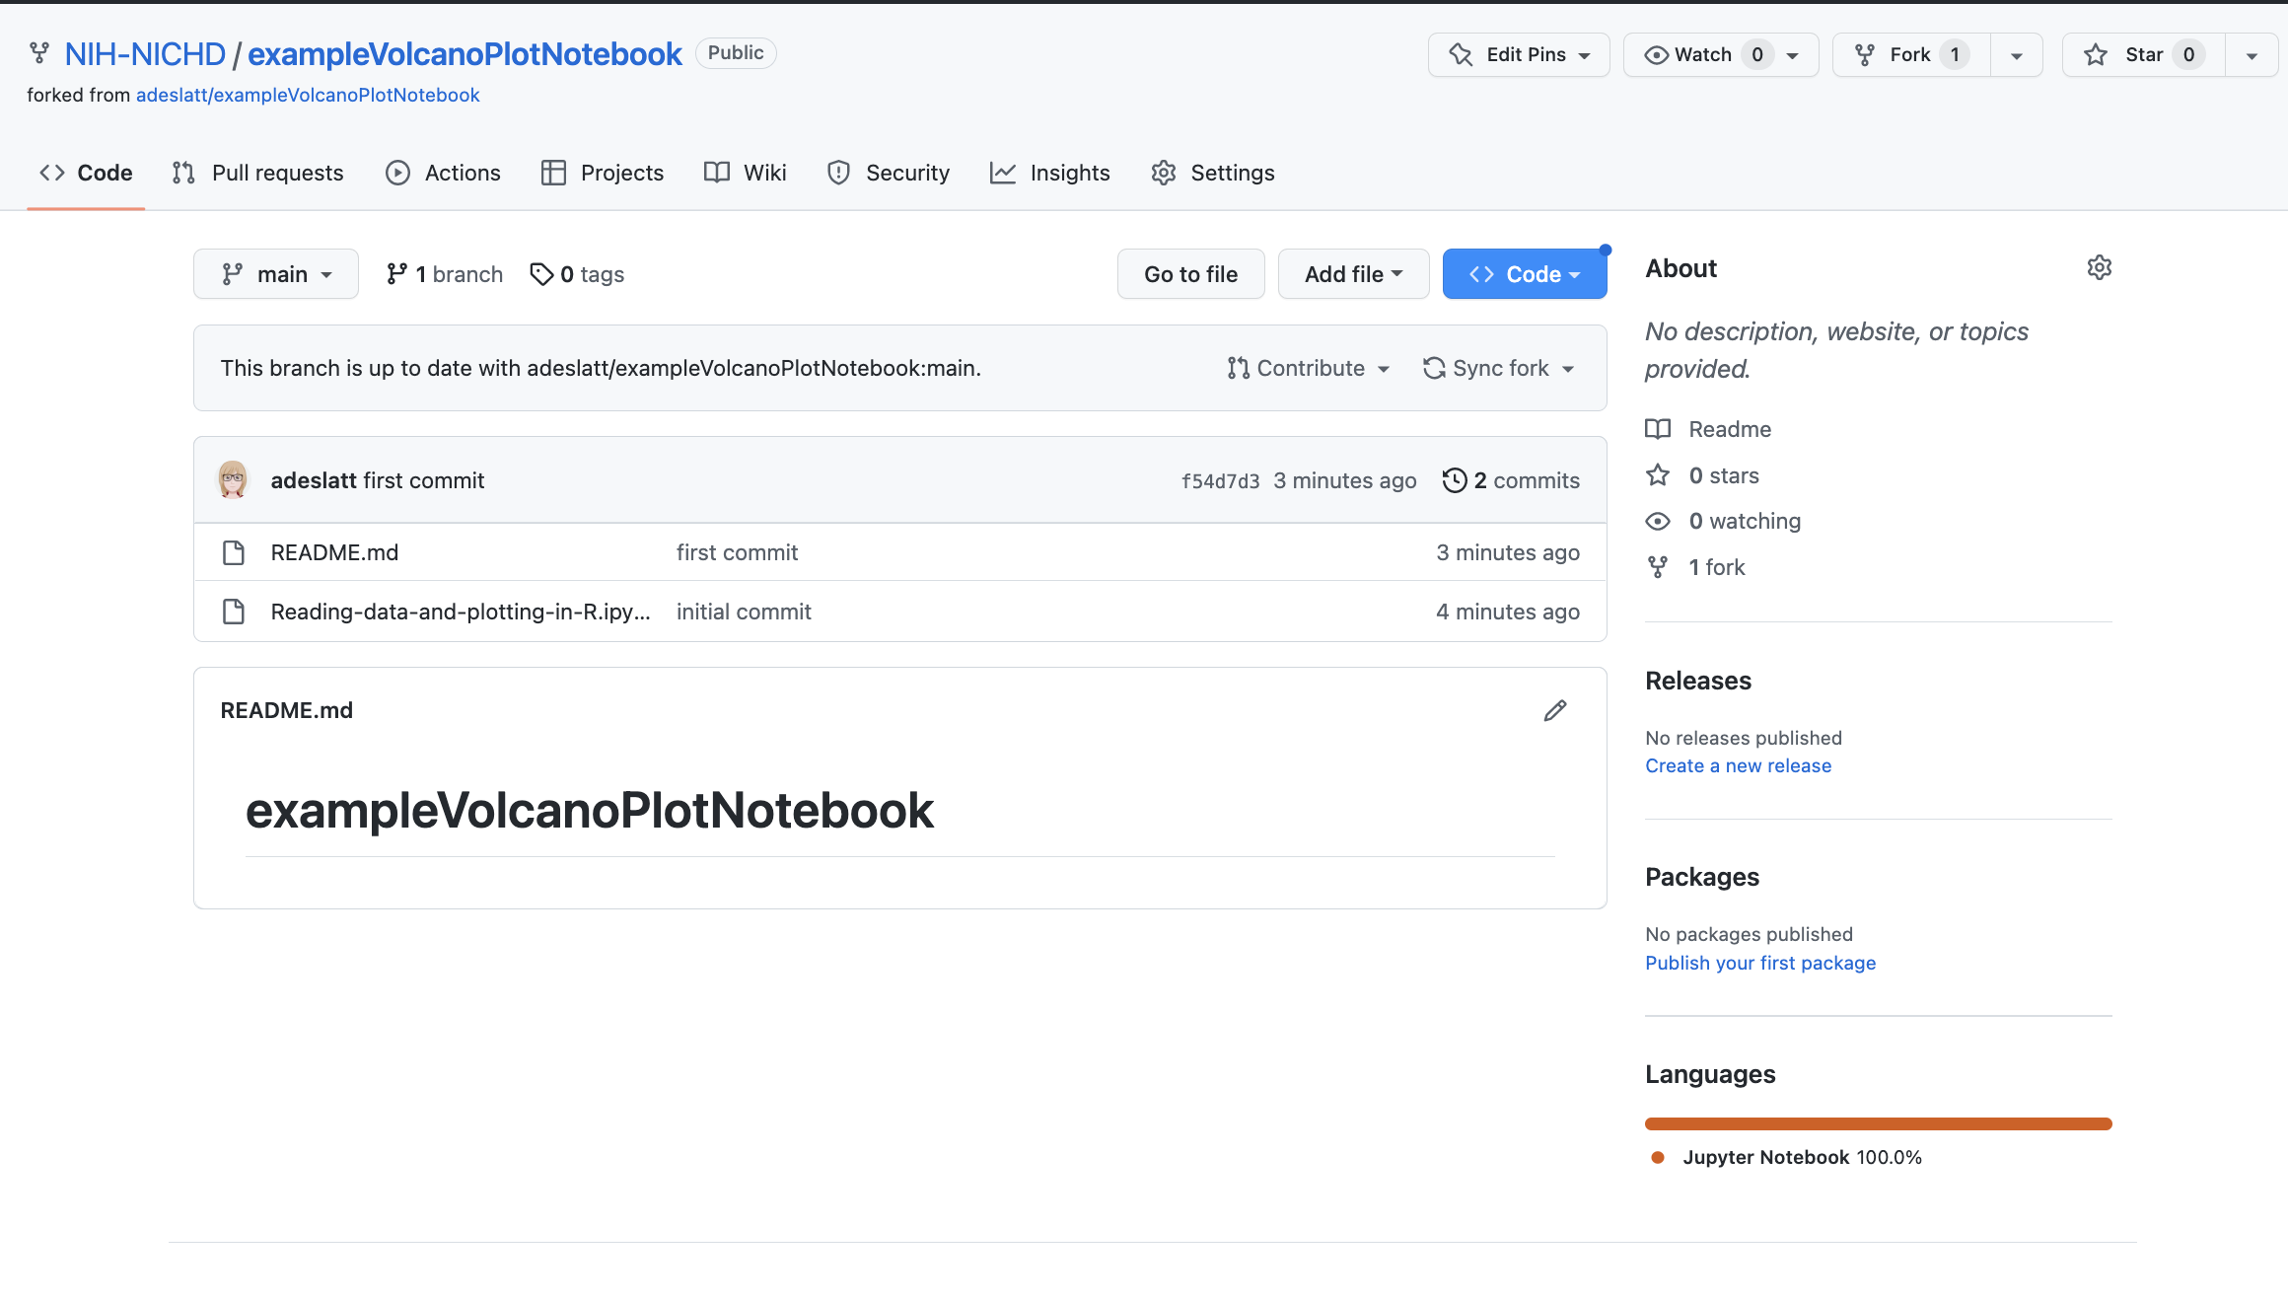Click the Go to file button

click(1190, 274)
